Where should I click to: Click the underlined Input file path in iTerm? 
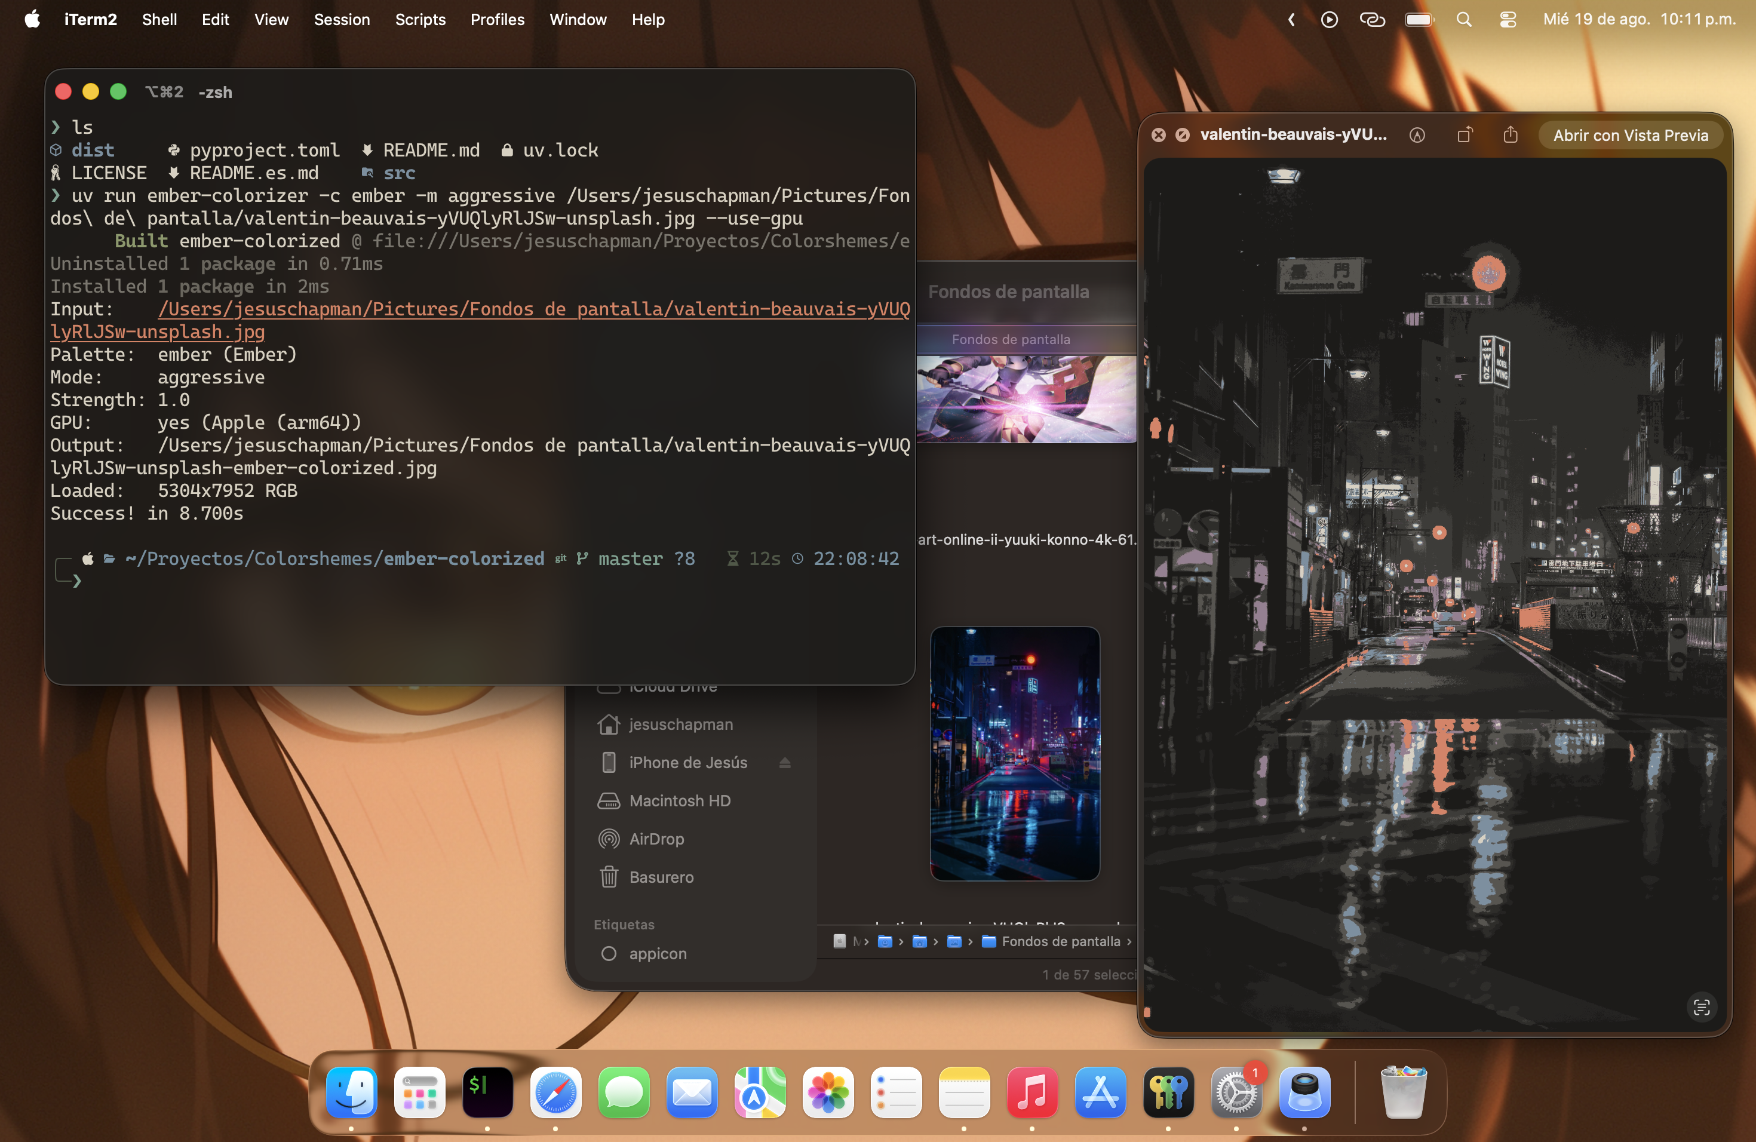click(533, 309)
